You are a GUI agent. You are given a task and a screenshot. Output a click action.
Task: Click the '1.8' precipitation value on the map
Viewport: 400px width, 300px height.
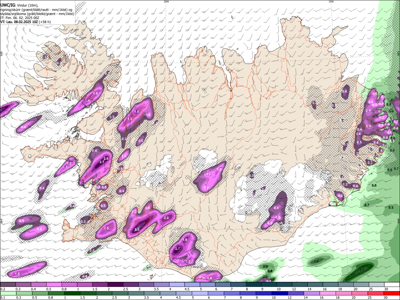pyautogui.click(x=137, y=112)
